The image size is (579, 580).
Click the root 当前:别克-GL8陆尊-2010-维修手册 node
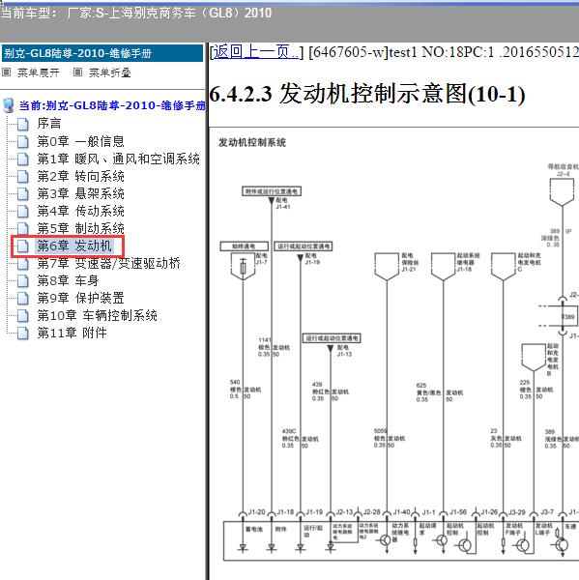click(x=112, y=105)
